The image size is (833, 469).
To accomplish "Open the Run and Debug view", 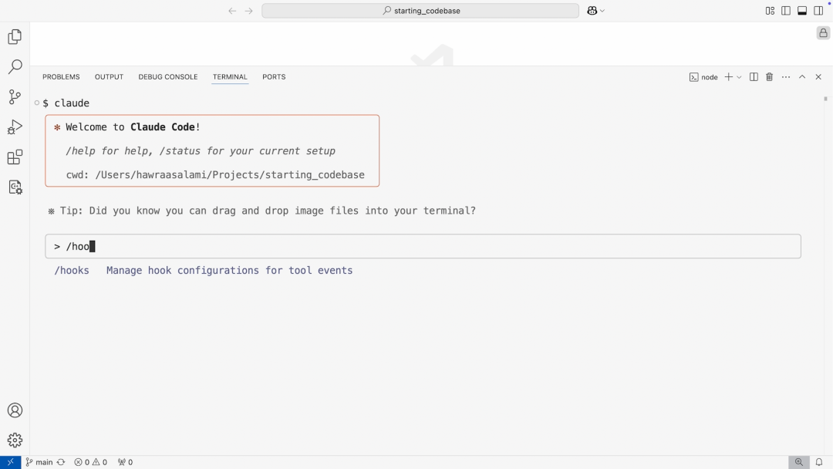I will point(15,127).
